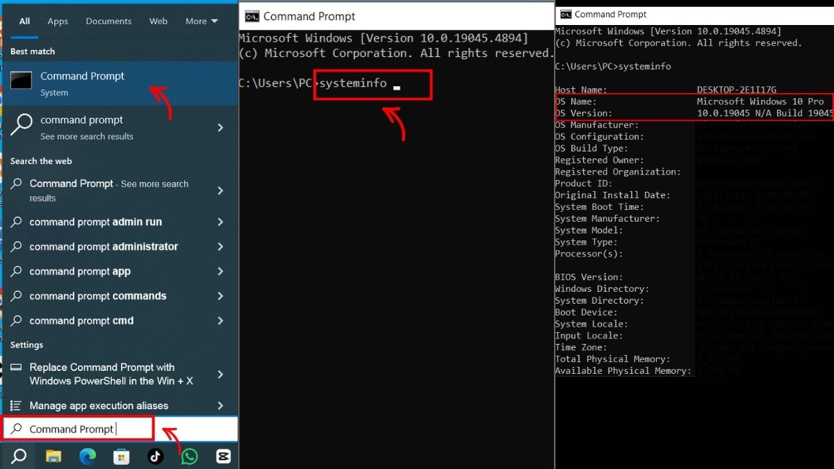834x469 pixels.
Task: Click the 'OS Build Type:' label
Action: 591,149
